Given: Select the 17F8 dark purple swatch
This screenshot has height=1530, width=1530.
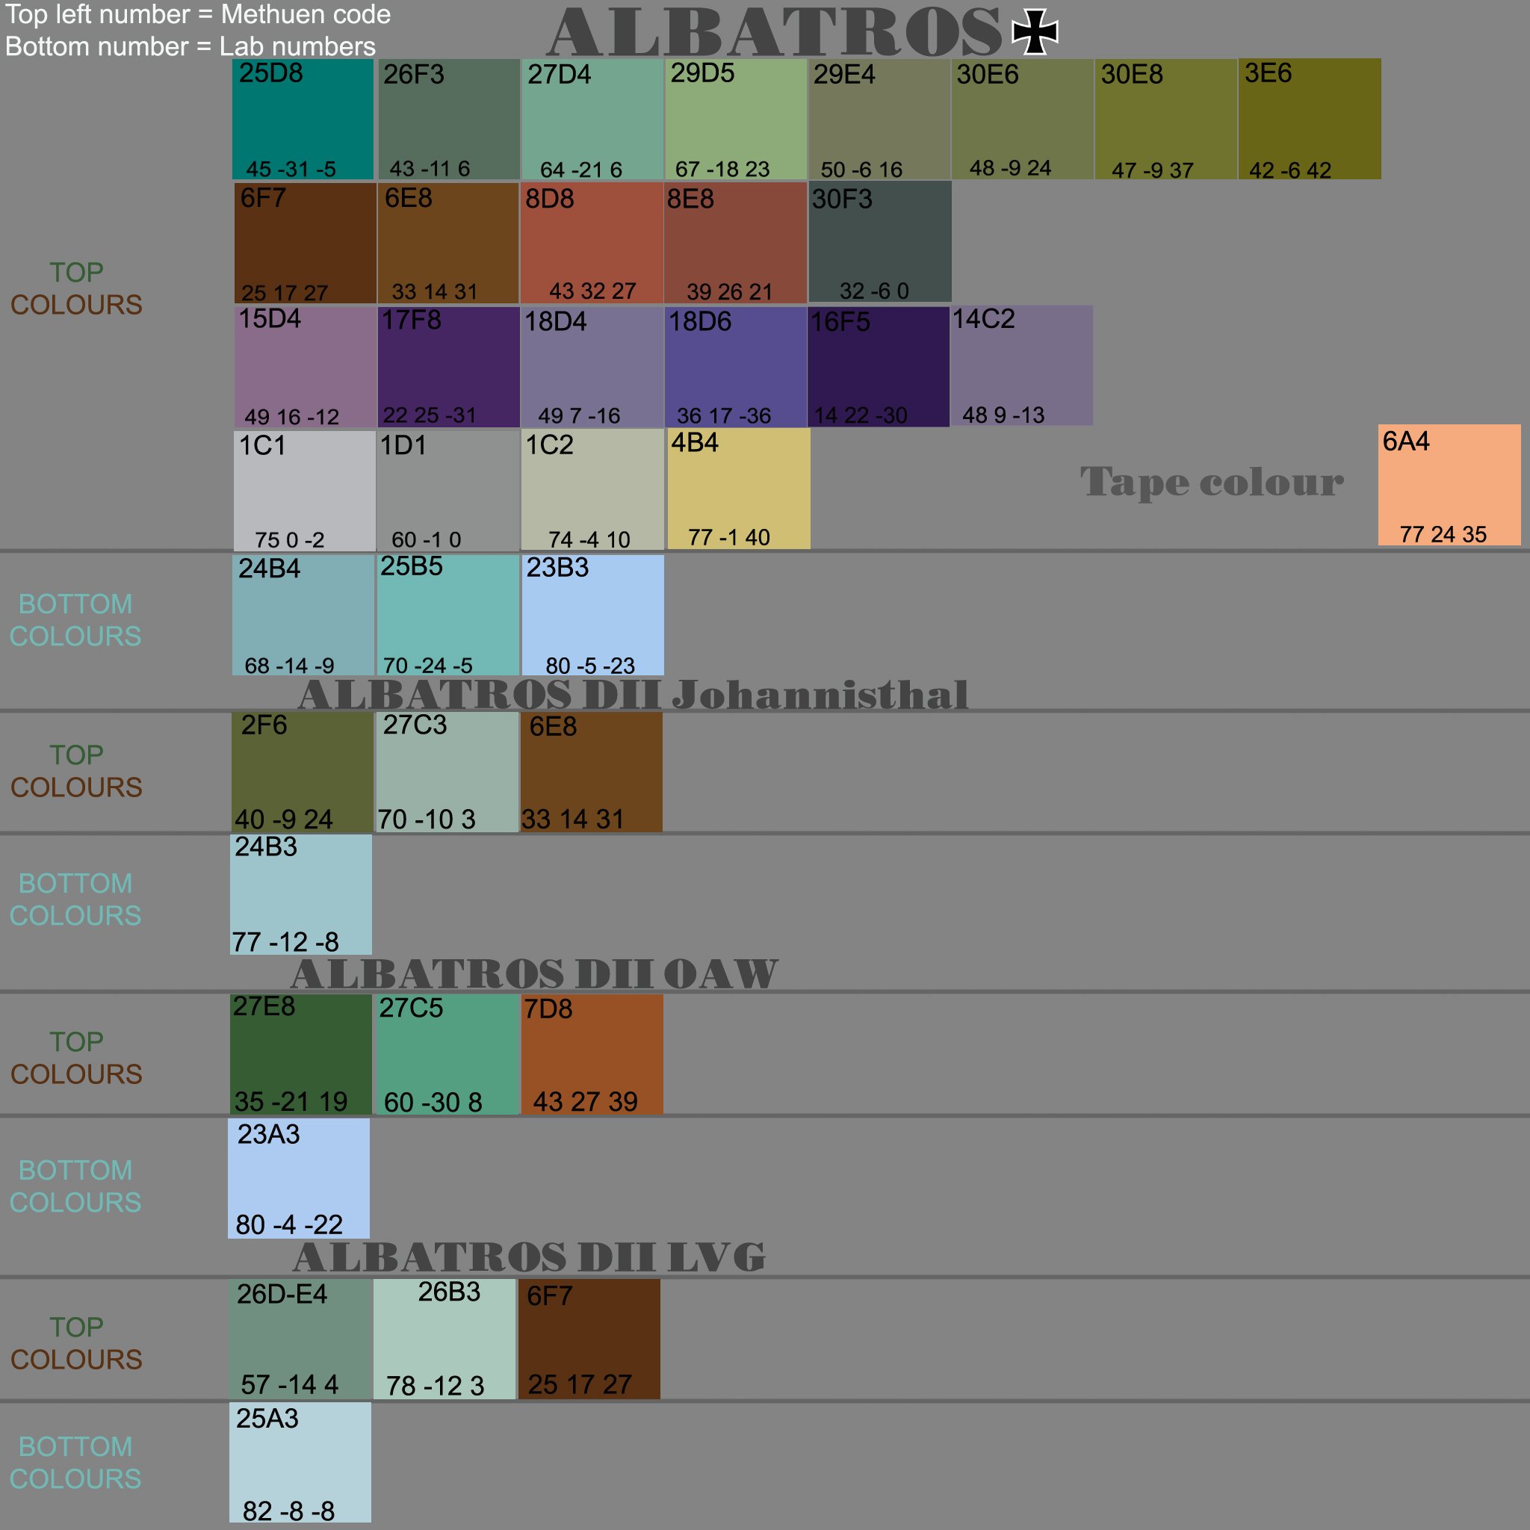Looking at the screenshot, I should tap(449, 367).
